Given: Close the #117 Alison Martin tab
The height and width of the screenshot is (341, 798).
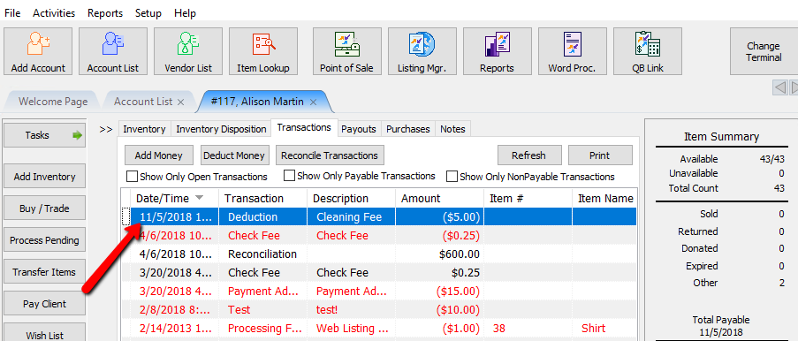Looking at the screenshot, I should (x=313, y=102).
